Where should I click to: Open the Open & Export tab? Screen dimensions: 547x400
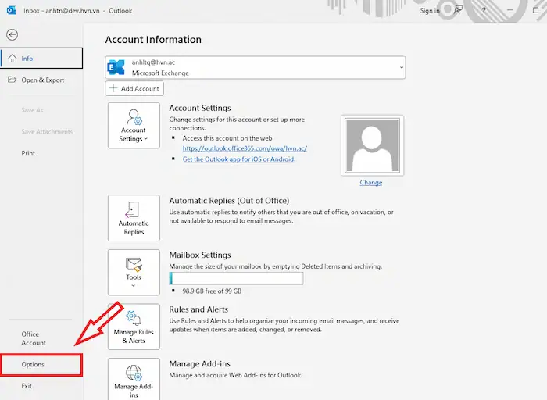tap(42, 80)
